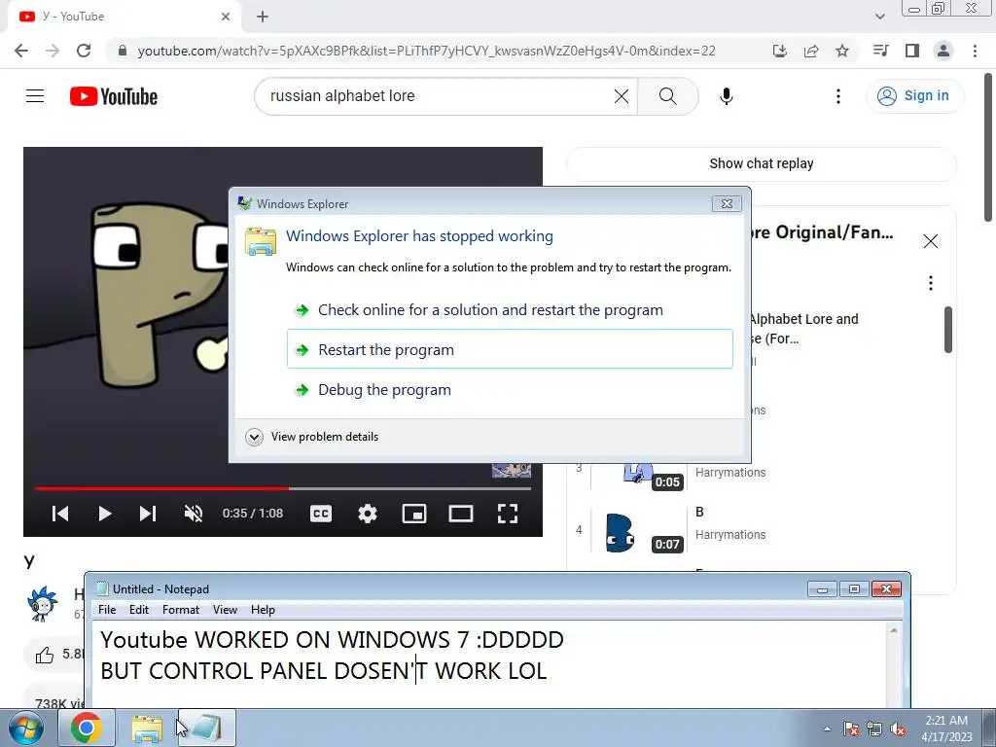Click the Chrome taskbar icon
The height and width of the screenshot is (747, 996).
pyautogui.click(x=87, y=728)
